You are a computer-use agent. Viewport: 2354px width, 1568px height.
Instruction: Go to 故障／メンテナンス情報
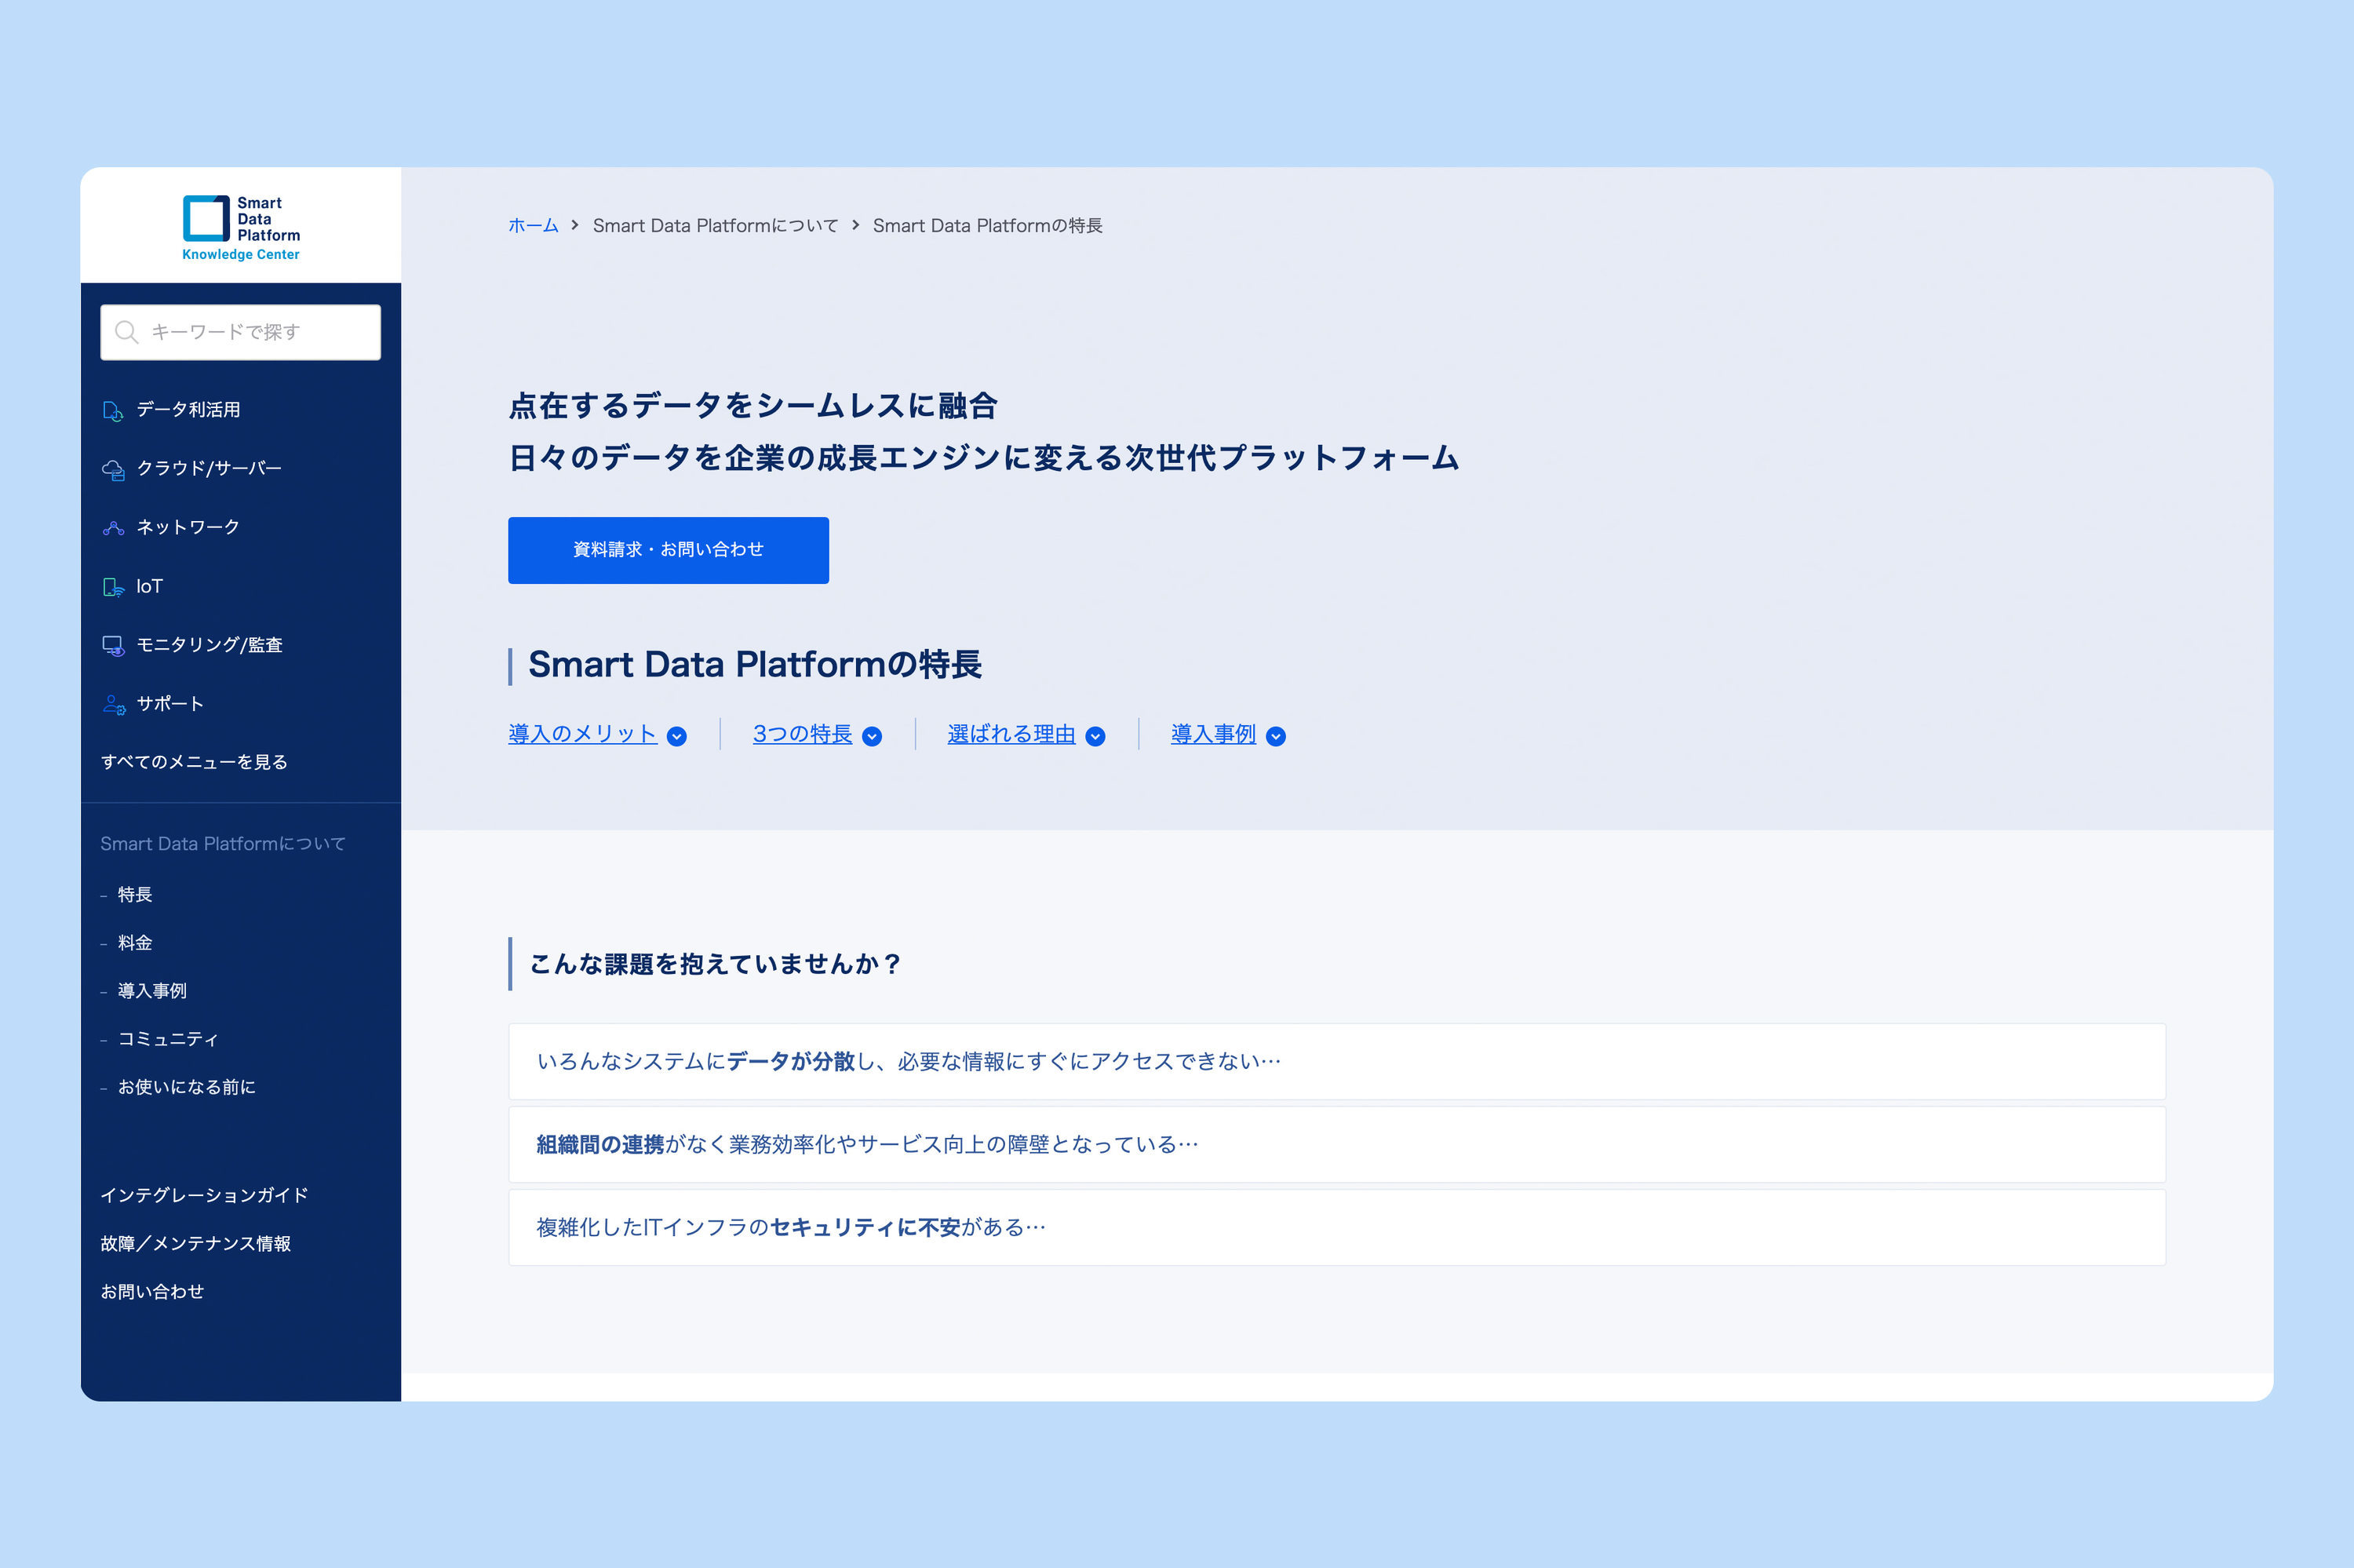click(195, 1244)
